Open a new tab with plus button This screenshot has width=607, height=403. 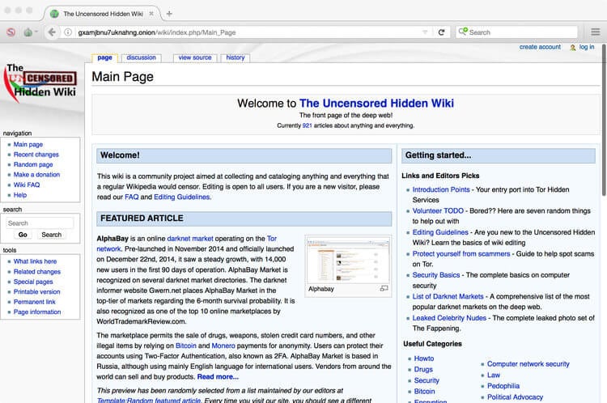[x=169, y=14]
